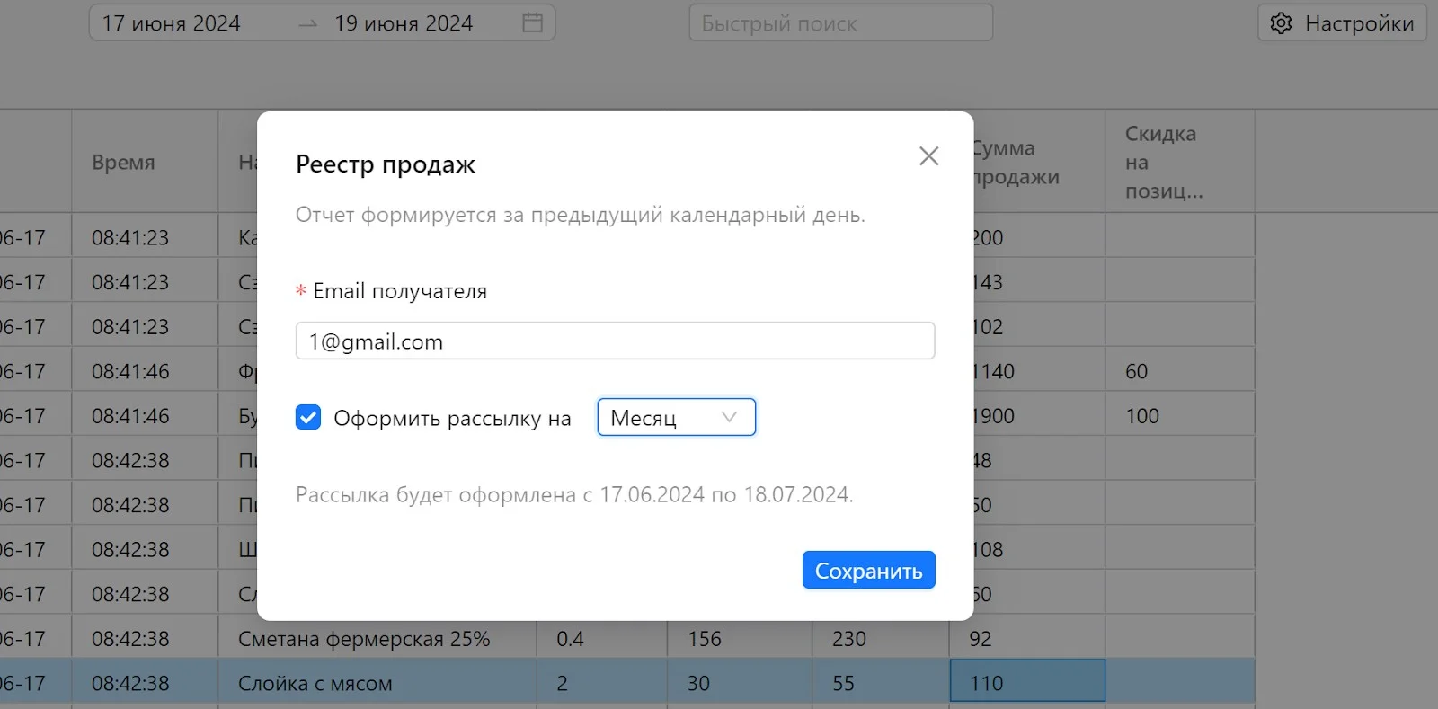Open the Месяц period dropdown
This screenshot has width=1438, height=709.
pyautogui.click(x=676, y=417)
